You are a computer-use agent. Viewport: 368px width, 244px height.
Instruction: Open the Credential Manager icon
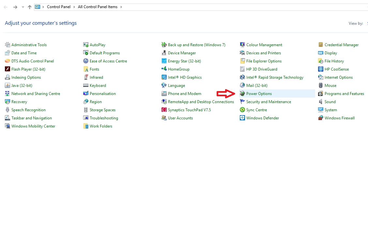[321, 45]
